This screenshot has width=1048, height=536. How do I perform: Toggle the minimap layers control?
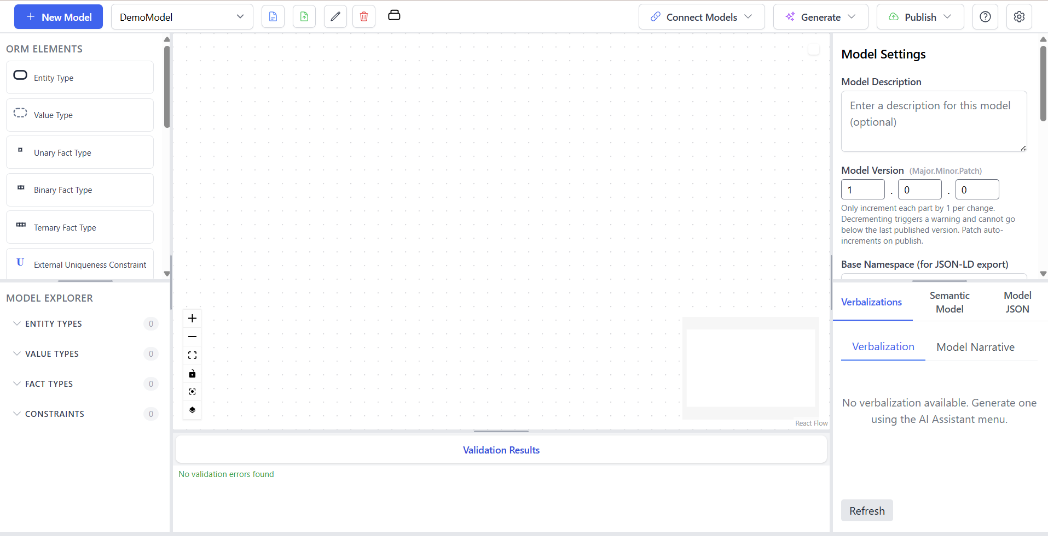coord(192,410)
